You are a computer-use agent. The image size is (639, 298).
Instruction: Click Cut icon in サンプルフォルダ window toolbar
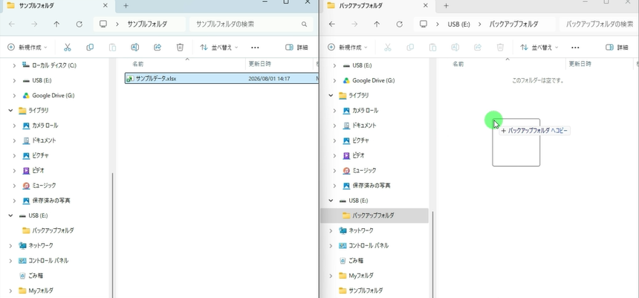coord(67,48)
